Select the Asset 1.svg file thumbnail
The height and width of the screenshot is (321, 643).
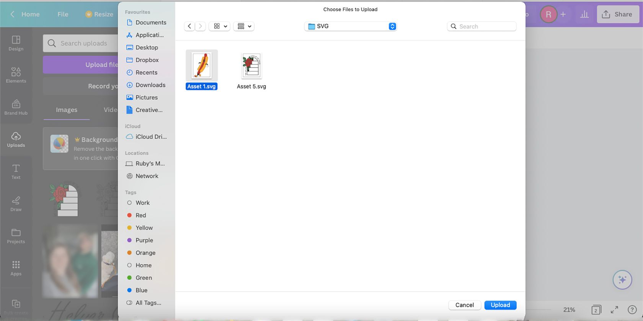click(202, 65)
